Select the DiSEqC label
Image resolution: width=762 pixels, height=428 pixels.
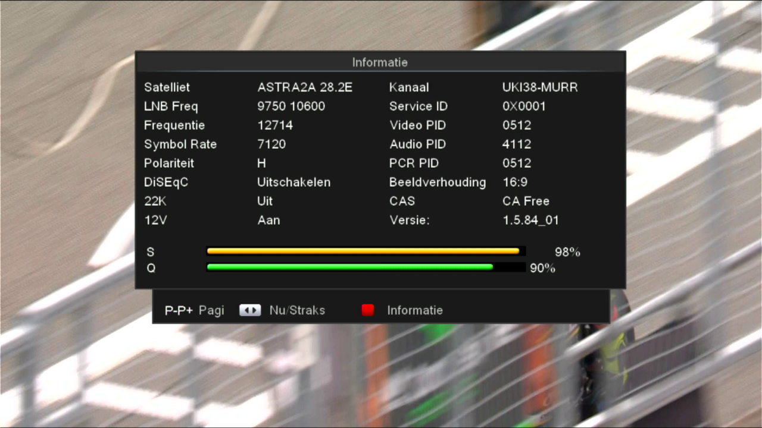point(166,182)
